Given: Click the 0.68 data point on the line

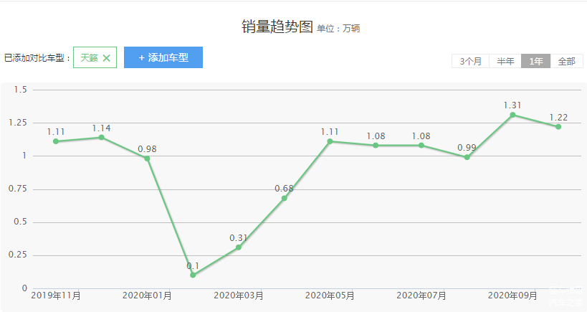Looking at the screenshot, I should point(284,198).
